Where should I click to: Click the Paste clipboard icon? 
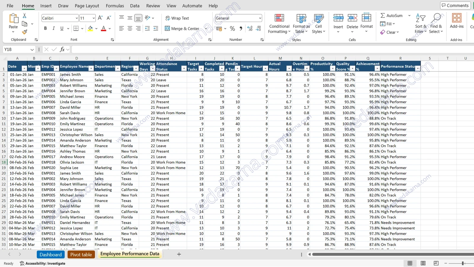[x=13, y=19]
